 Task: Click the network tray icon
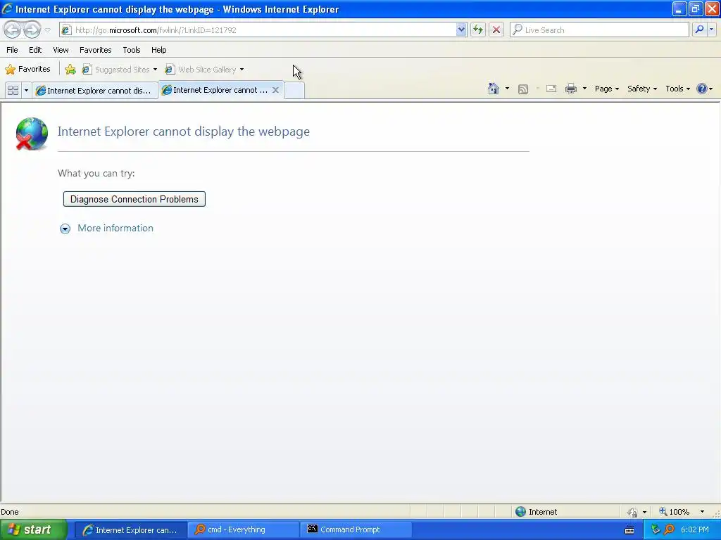click(656, 530)
